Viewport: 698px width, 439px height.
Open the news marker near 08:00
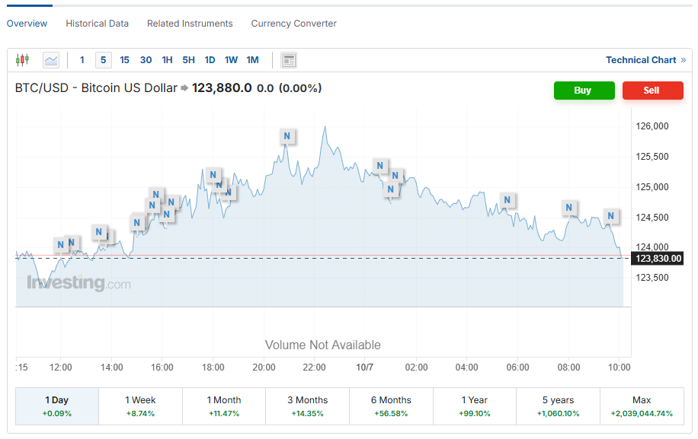(x=568, y=208)
